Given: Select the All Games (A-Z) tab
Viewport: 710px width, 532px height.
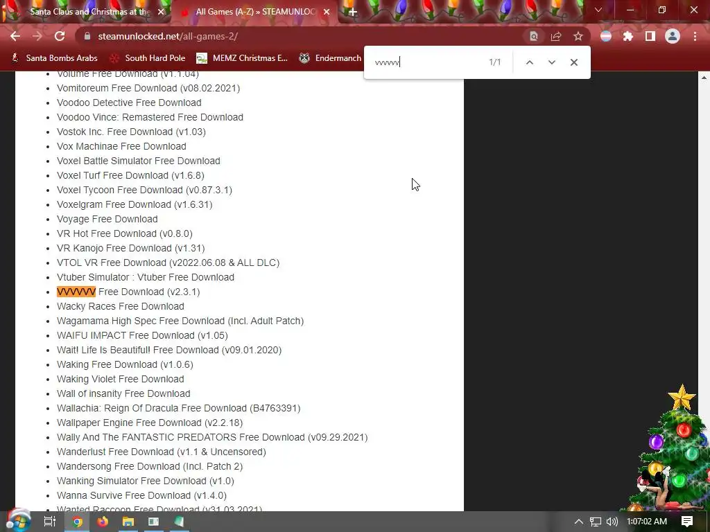Looking at the screenshot, I should 256,12.
